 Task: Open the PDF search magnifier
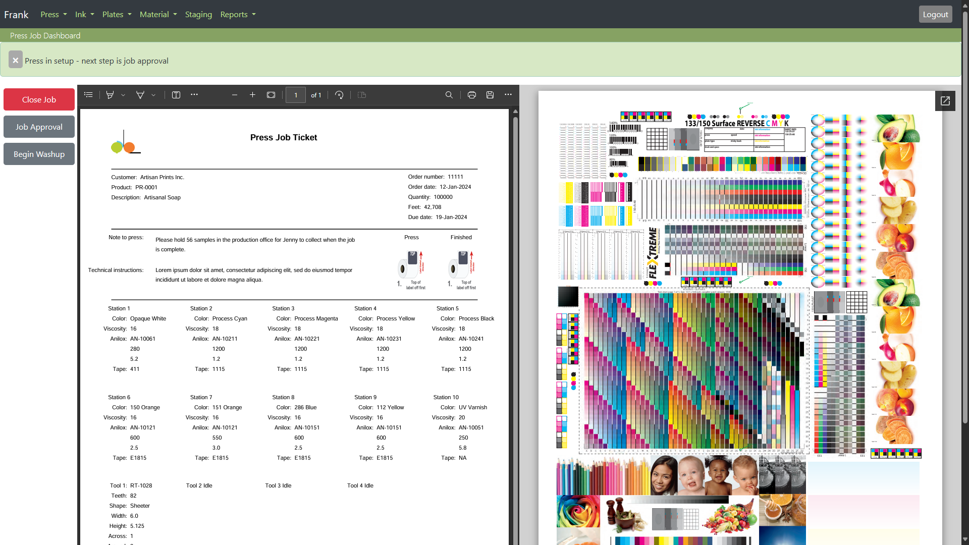(x=449, y=95)
